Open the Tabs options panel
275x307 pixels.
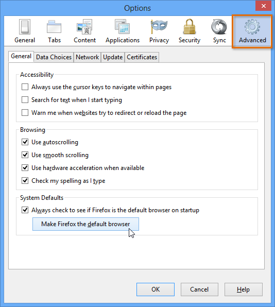click(x=54, y=31)
